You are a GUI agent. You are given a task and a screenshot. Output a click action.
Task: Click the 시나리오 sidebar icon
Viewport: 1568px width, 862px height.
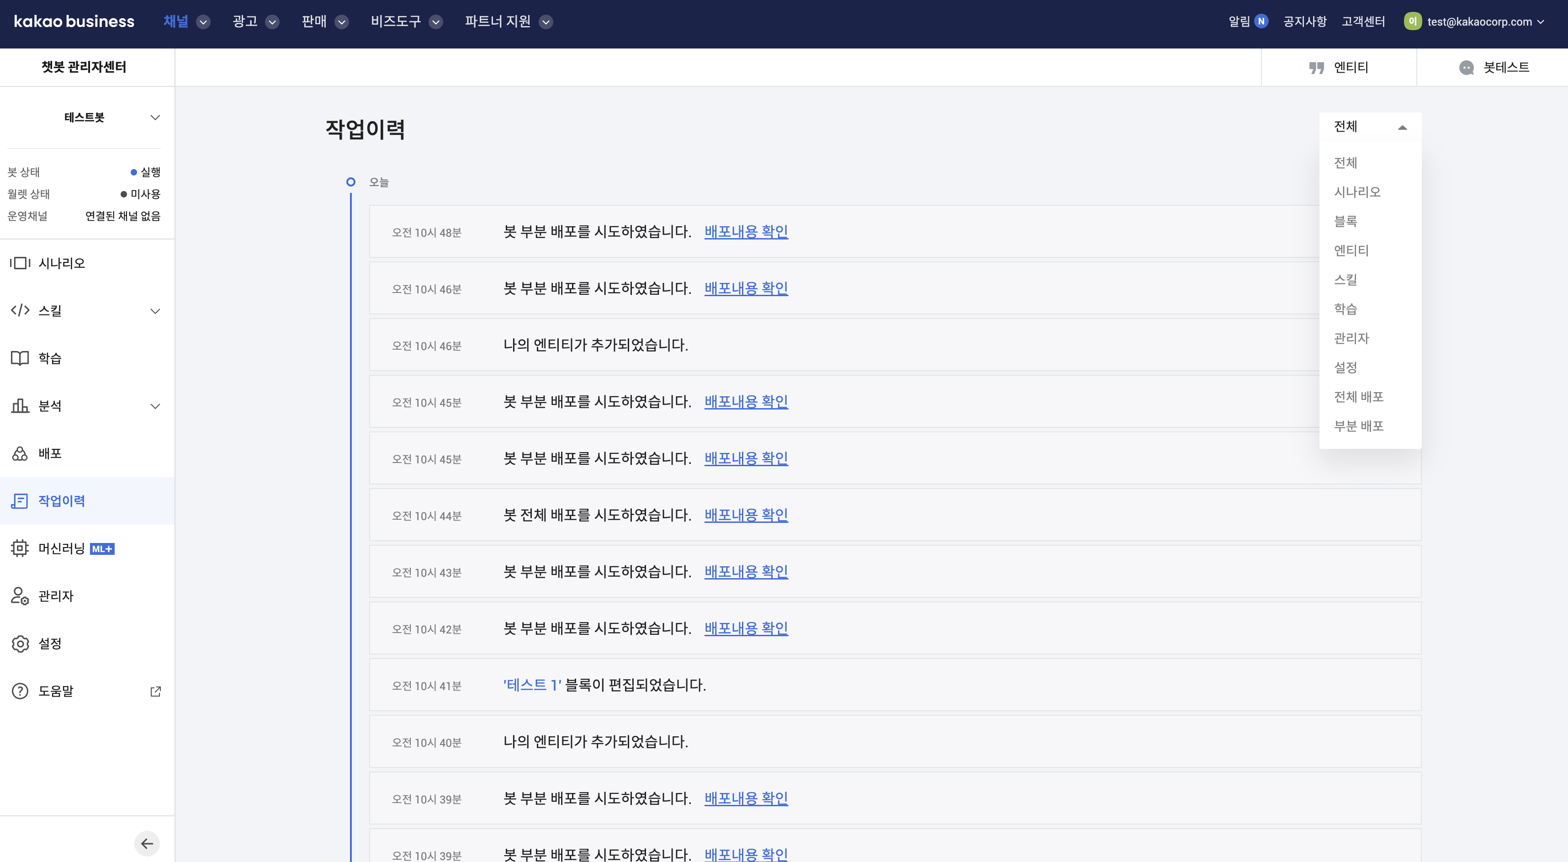20,263
